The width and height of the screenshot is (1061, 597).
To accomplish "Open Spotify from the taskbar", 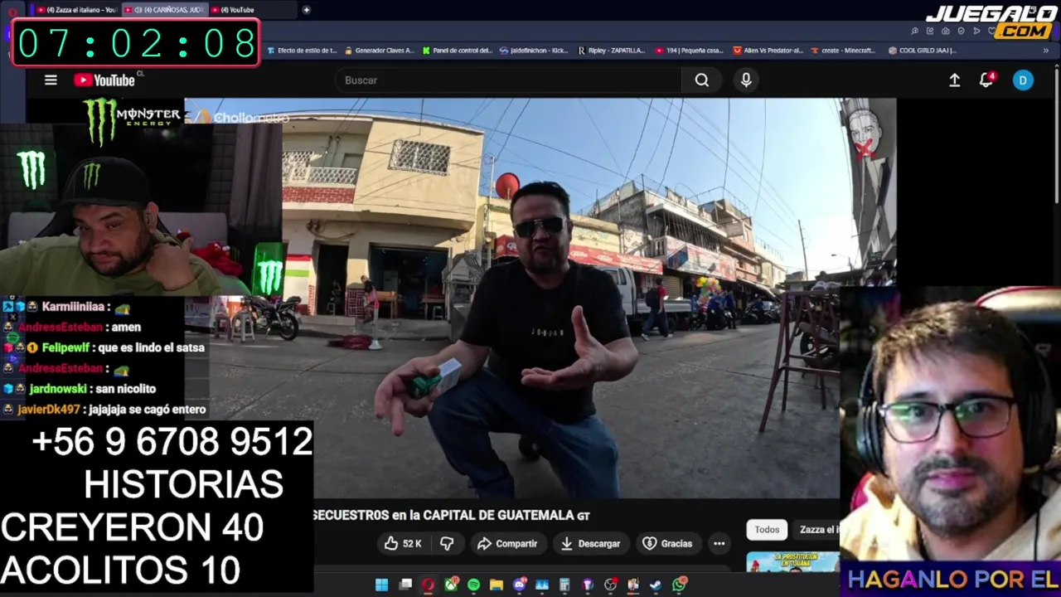I will tap(473, 585).
